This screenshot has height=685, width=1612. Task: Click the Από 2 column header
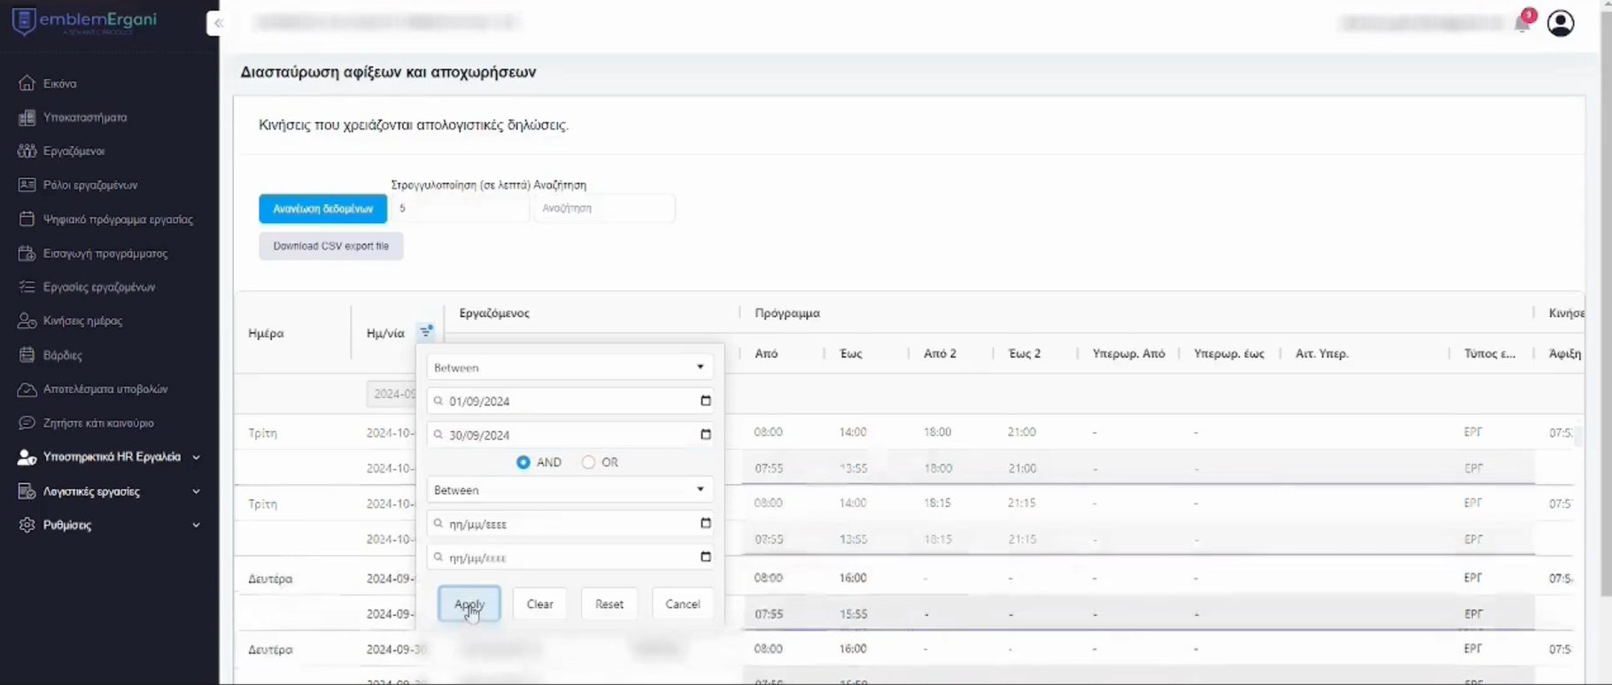coord(940,353)
